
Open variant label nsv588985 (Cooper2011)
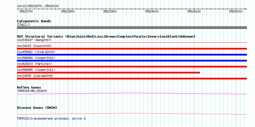(36, 70)
